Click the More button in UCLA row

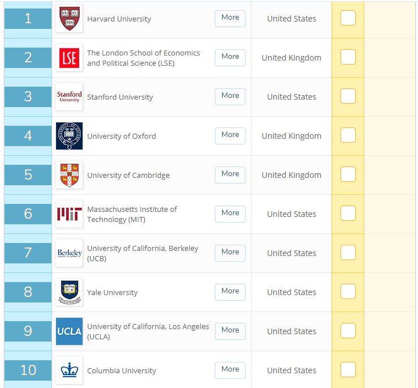(230, 331)
